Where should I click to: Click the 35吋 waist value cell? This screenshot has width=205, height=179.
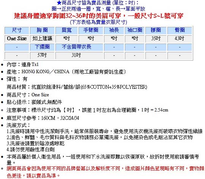[x=156, y=39]
